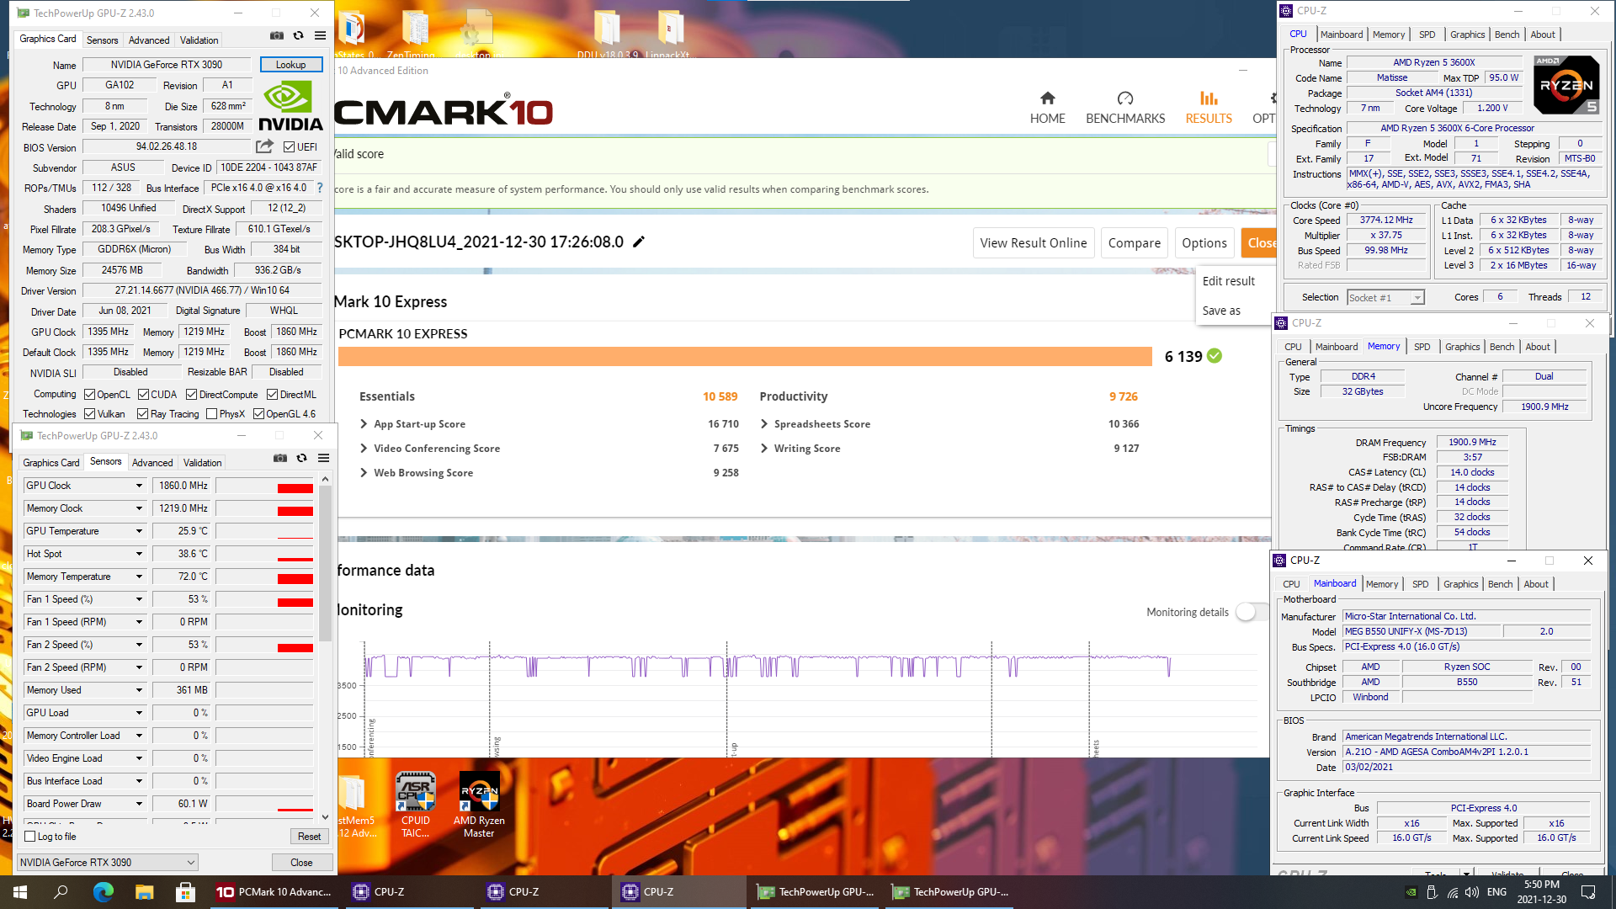Toggle the DirectCompute checkbox
The image size is (1616, 909).
[x=191, y=395]
